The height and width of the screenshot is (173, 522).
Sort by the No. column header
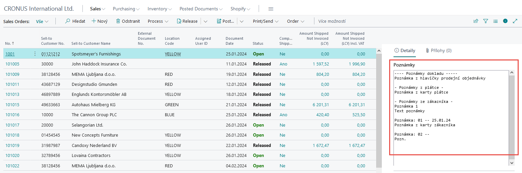pos(10,43)
